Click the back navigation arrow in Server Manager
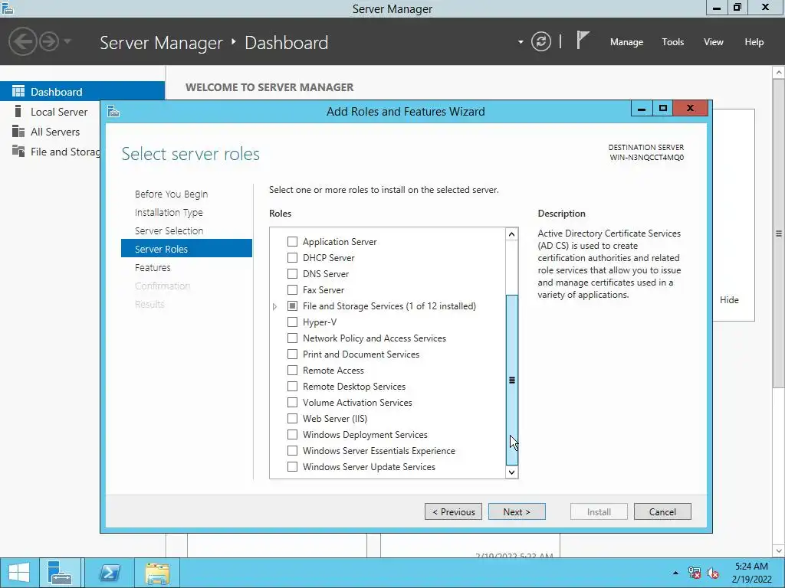The height and width of the screenshot is (588, 785). click(22, 41)
